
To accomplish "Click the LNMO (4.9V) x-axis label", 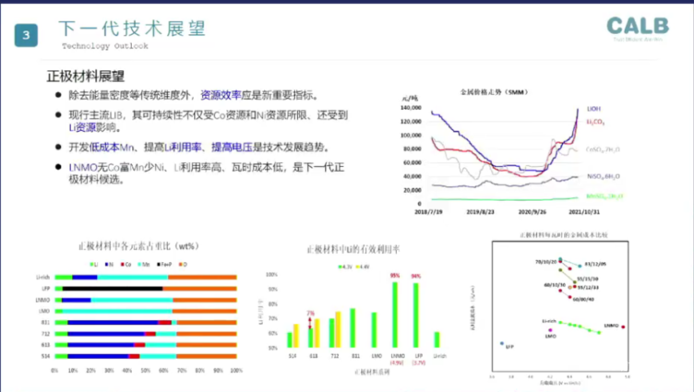I will (398, 360).
